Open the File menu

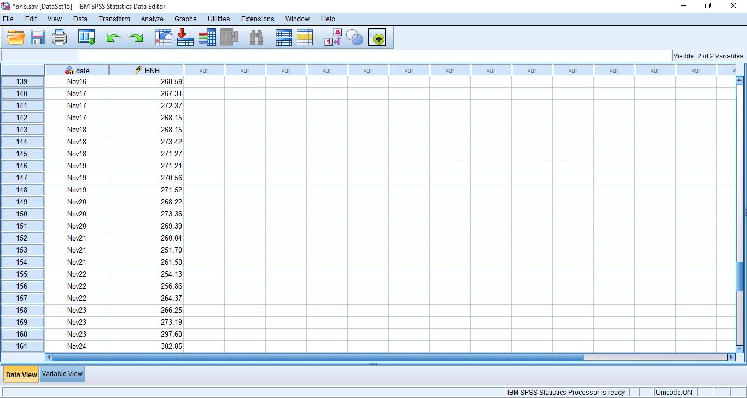pyautogui.click(x=8, y=19)
